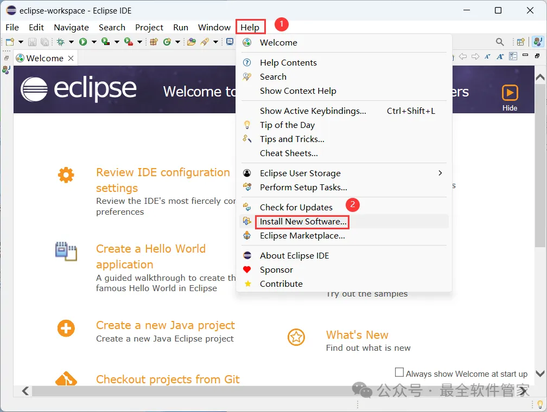This screenshot has width=547, height=412.
Task: Click the Open Perspective icon
Action: tap(520, 42)
